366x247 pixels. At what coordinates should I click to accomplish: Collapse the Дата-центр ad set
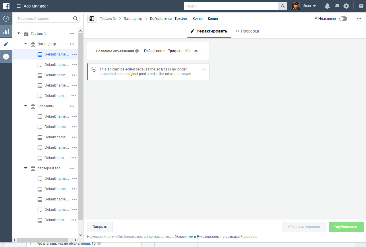click(26, 44)
